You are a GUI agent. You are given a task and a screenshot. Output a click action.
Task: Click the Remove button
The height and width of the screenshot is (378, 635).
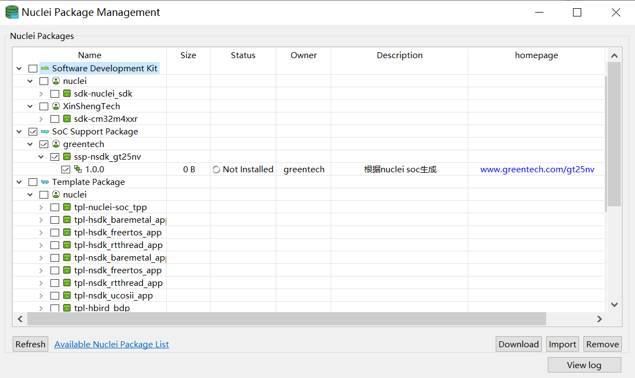click(602, 344)
